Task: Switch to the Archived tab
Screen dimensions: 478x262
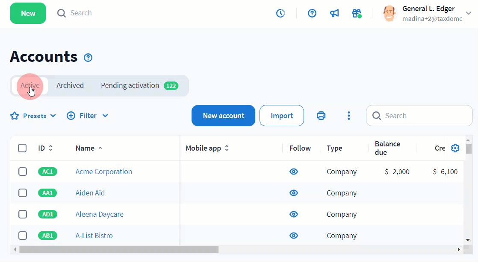Action: pyautogui.click(x=70, y=85)
